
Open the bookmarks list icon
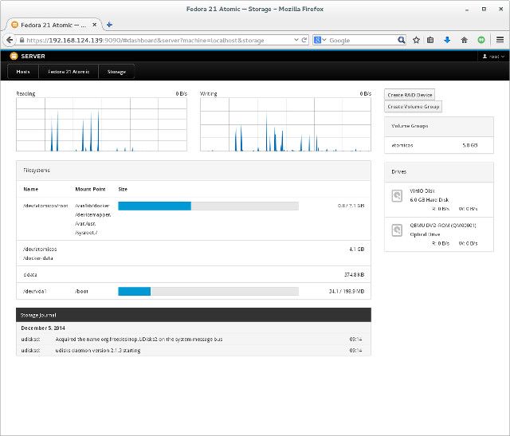point(430,40)
